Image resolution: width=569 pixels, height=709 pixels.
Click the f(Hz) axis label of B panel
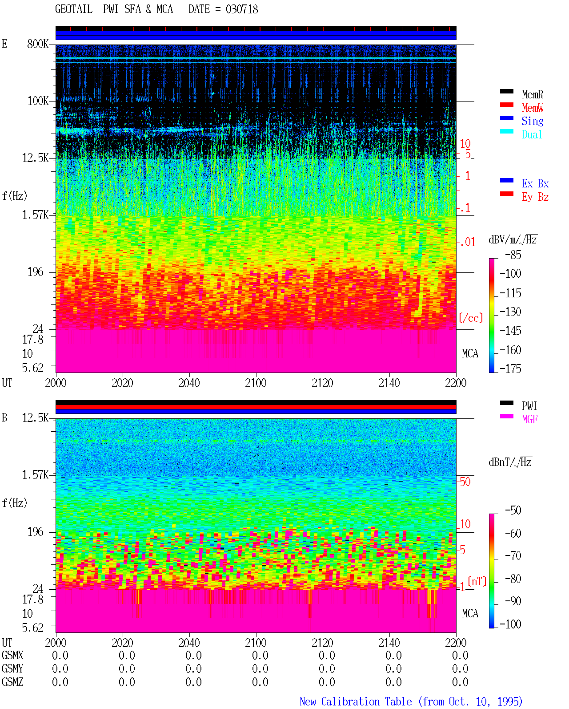(15, 503)
